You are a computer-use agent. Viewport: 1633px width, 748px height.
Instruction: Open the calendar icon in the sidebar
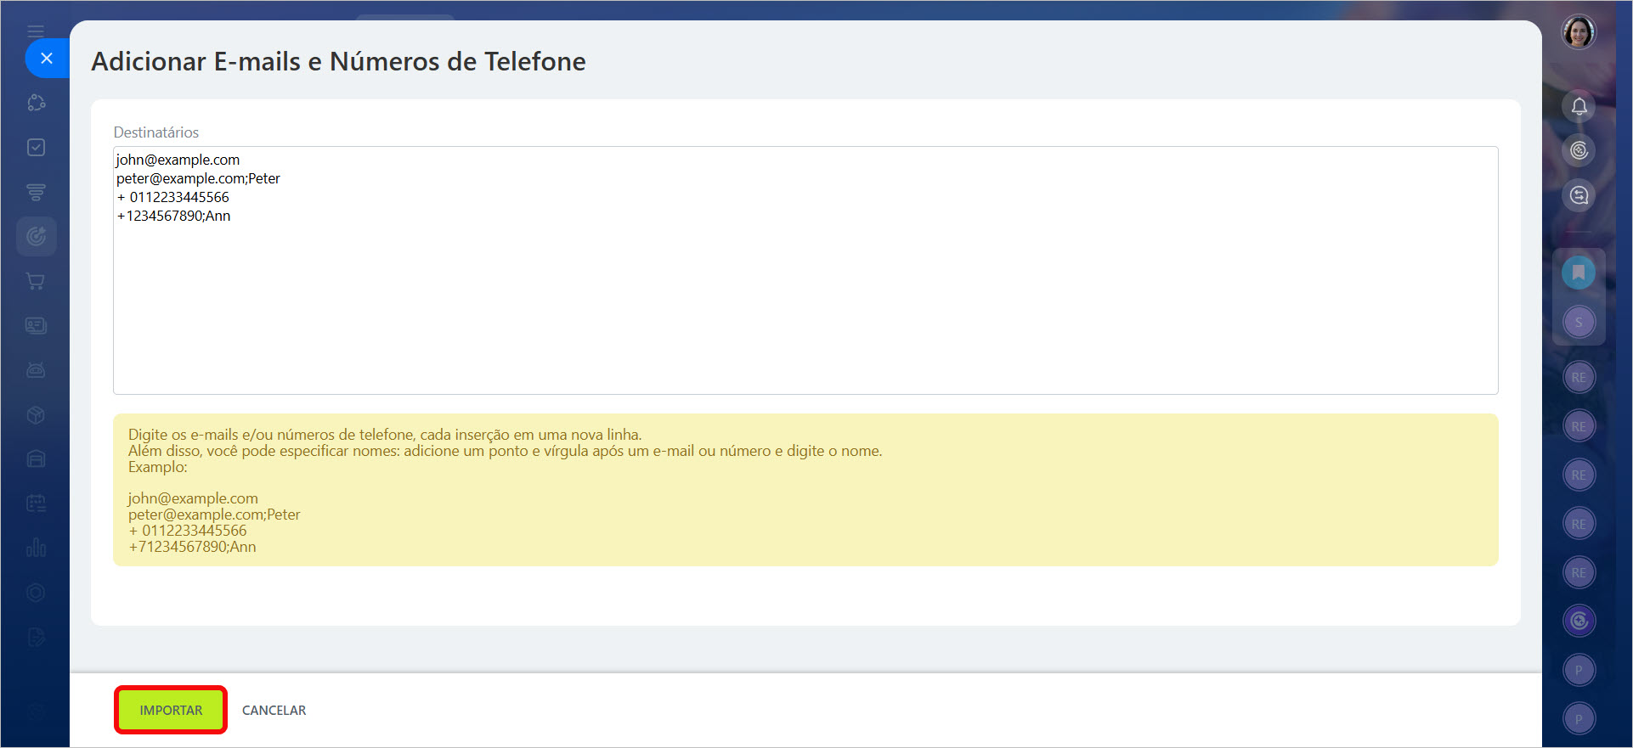point(36,503)
